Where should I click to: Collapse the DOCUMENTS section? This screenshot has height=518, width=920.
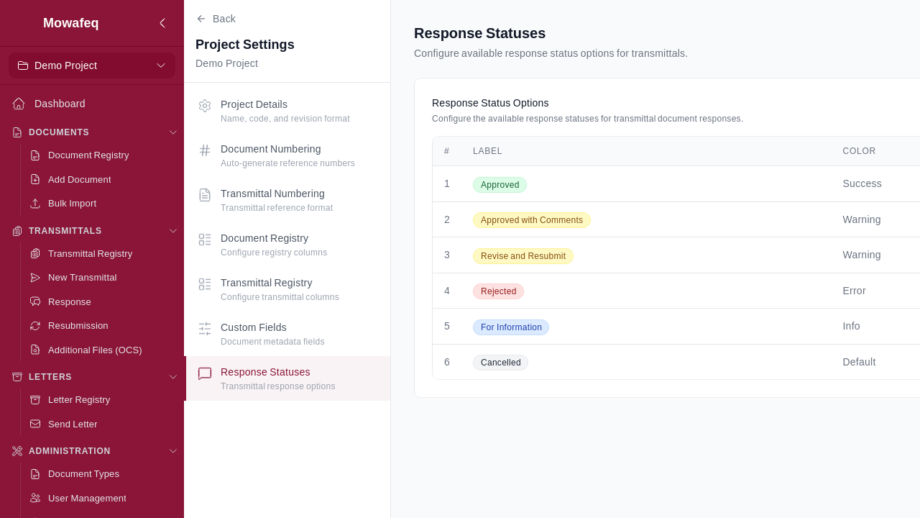173,132
